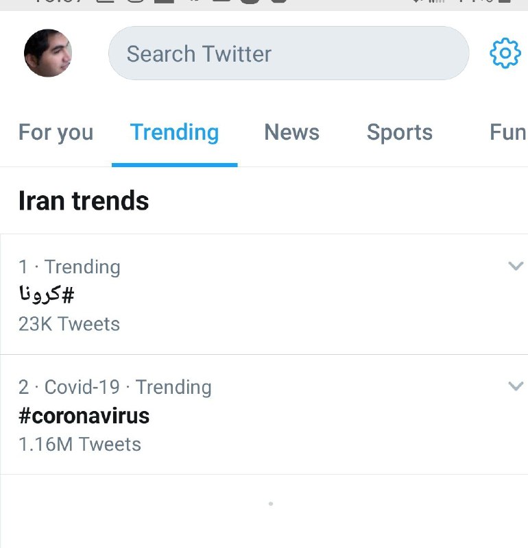This screenshot has width=528, height=548.
Task: Switch to the For you tab
Action: [x=56, y=132]
